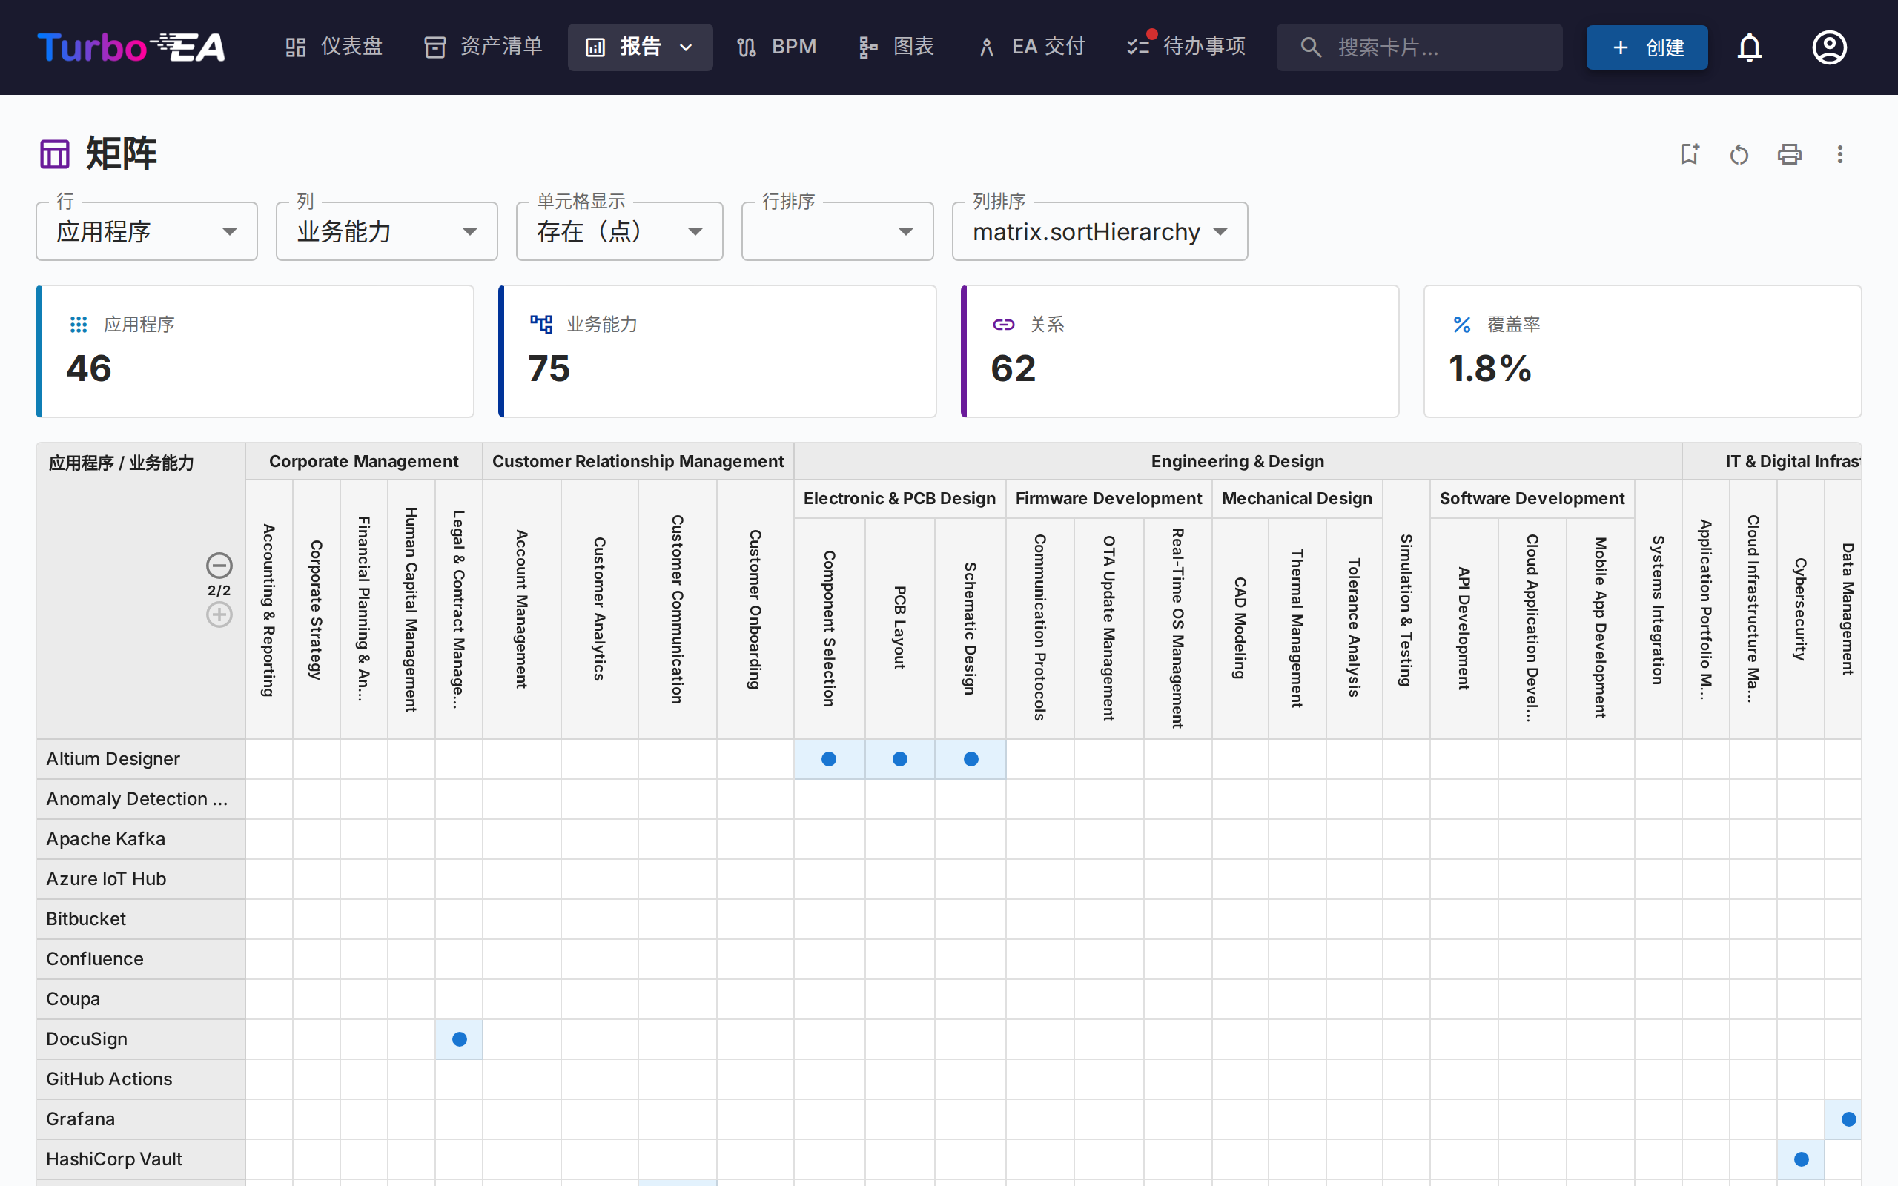Click the Turbo EA logo
This screenshot has height=1186, width=1898.
pyautogui.click(x=131, y=47)
